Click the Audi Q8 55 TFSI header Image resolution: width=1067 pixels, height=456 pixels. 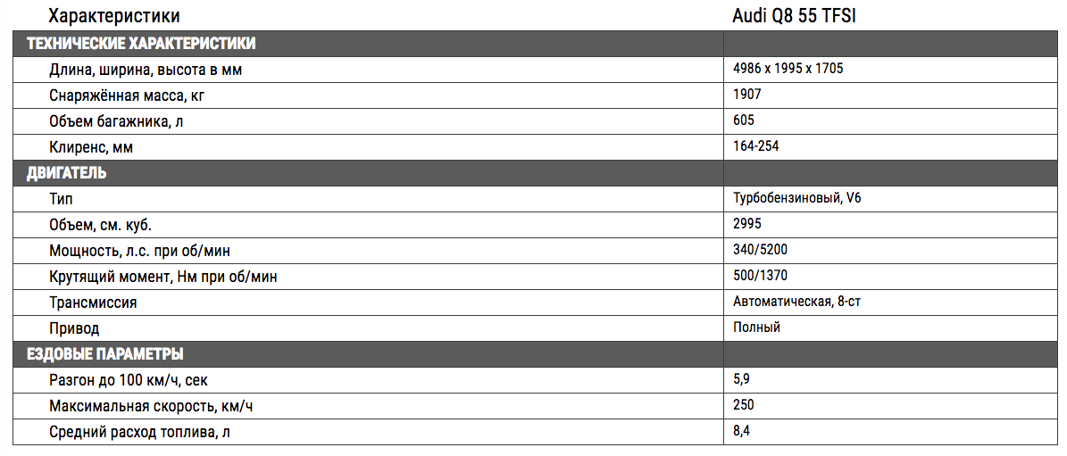pos(794,15)
